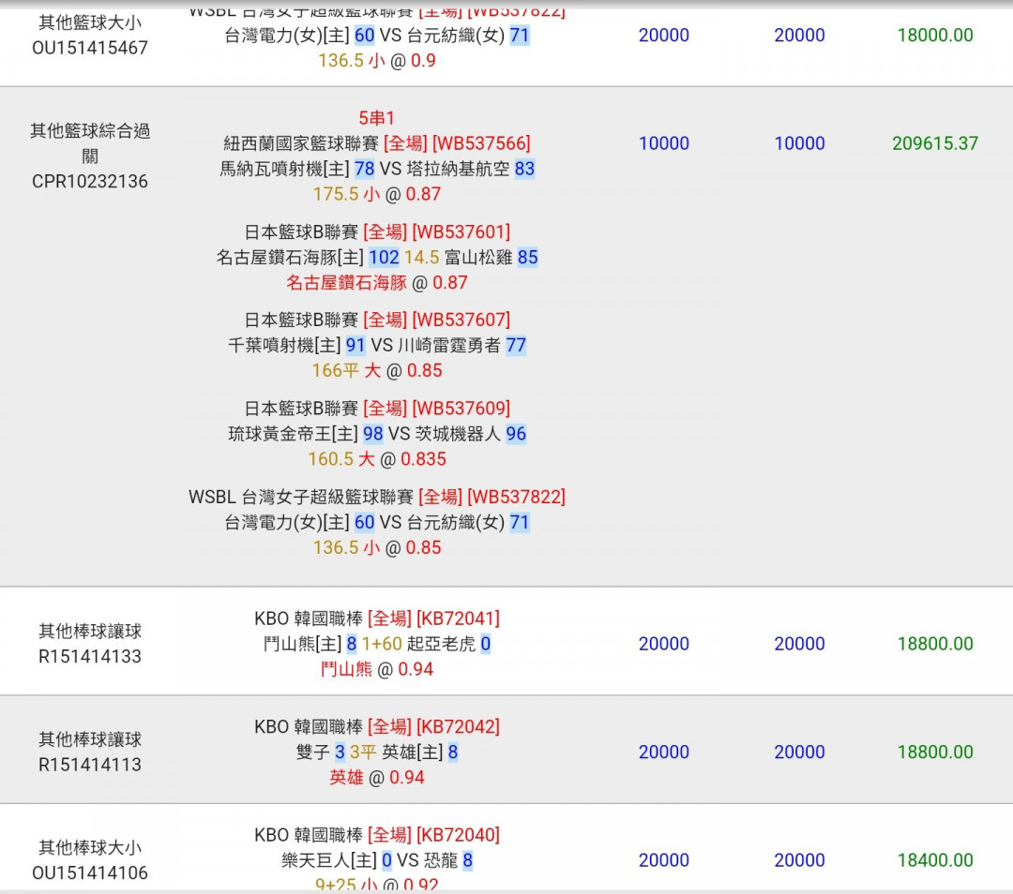Click the 恐龍 score 8
Image resolution: width=1013 pixels, height=894 pixels.
[468, 859]
